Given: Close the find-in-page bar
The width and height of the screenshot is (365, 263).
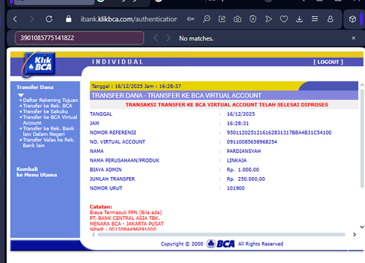Looking at the screenshot, I should [x=353, y=38].
